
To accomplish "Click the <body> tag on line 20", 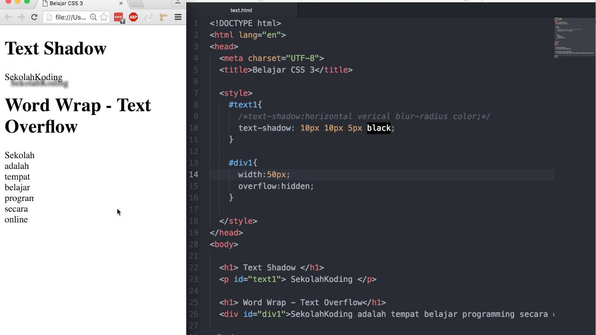I will [x=224, y=244].
